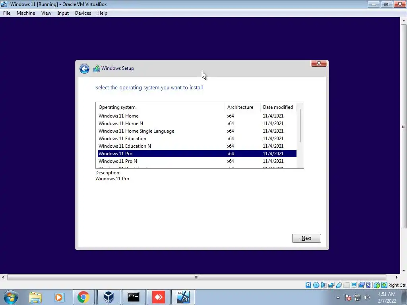Click the audio status icon in VirtualBox
Screen dimensions: 407x305
point(324,285)
